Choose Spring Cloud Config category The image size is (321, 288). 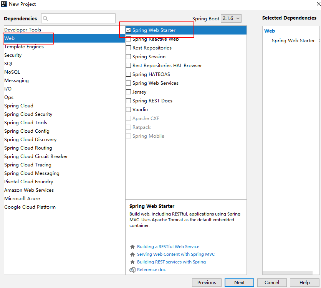click(65, 131)
